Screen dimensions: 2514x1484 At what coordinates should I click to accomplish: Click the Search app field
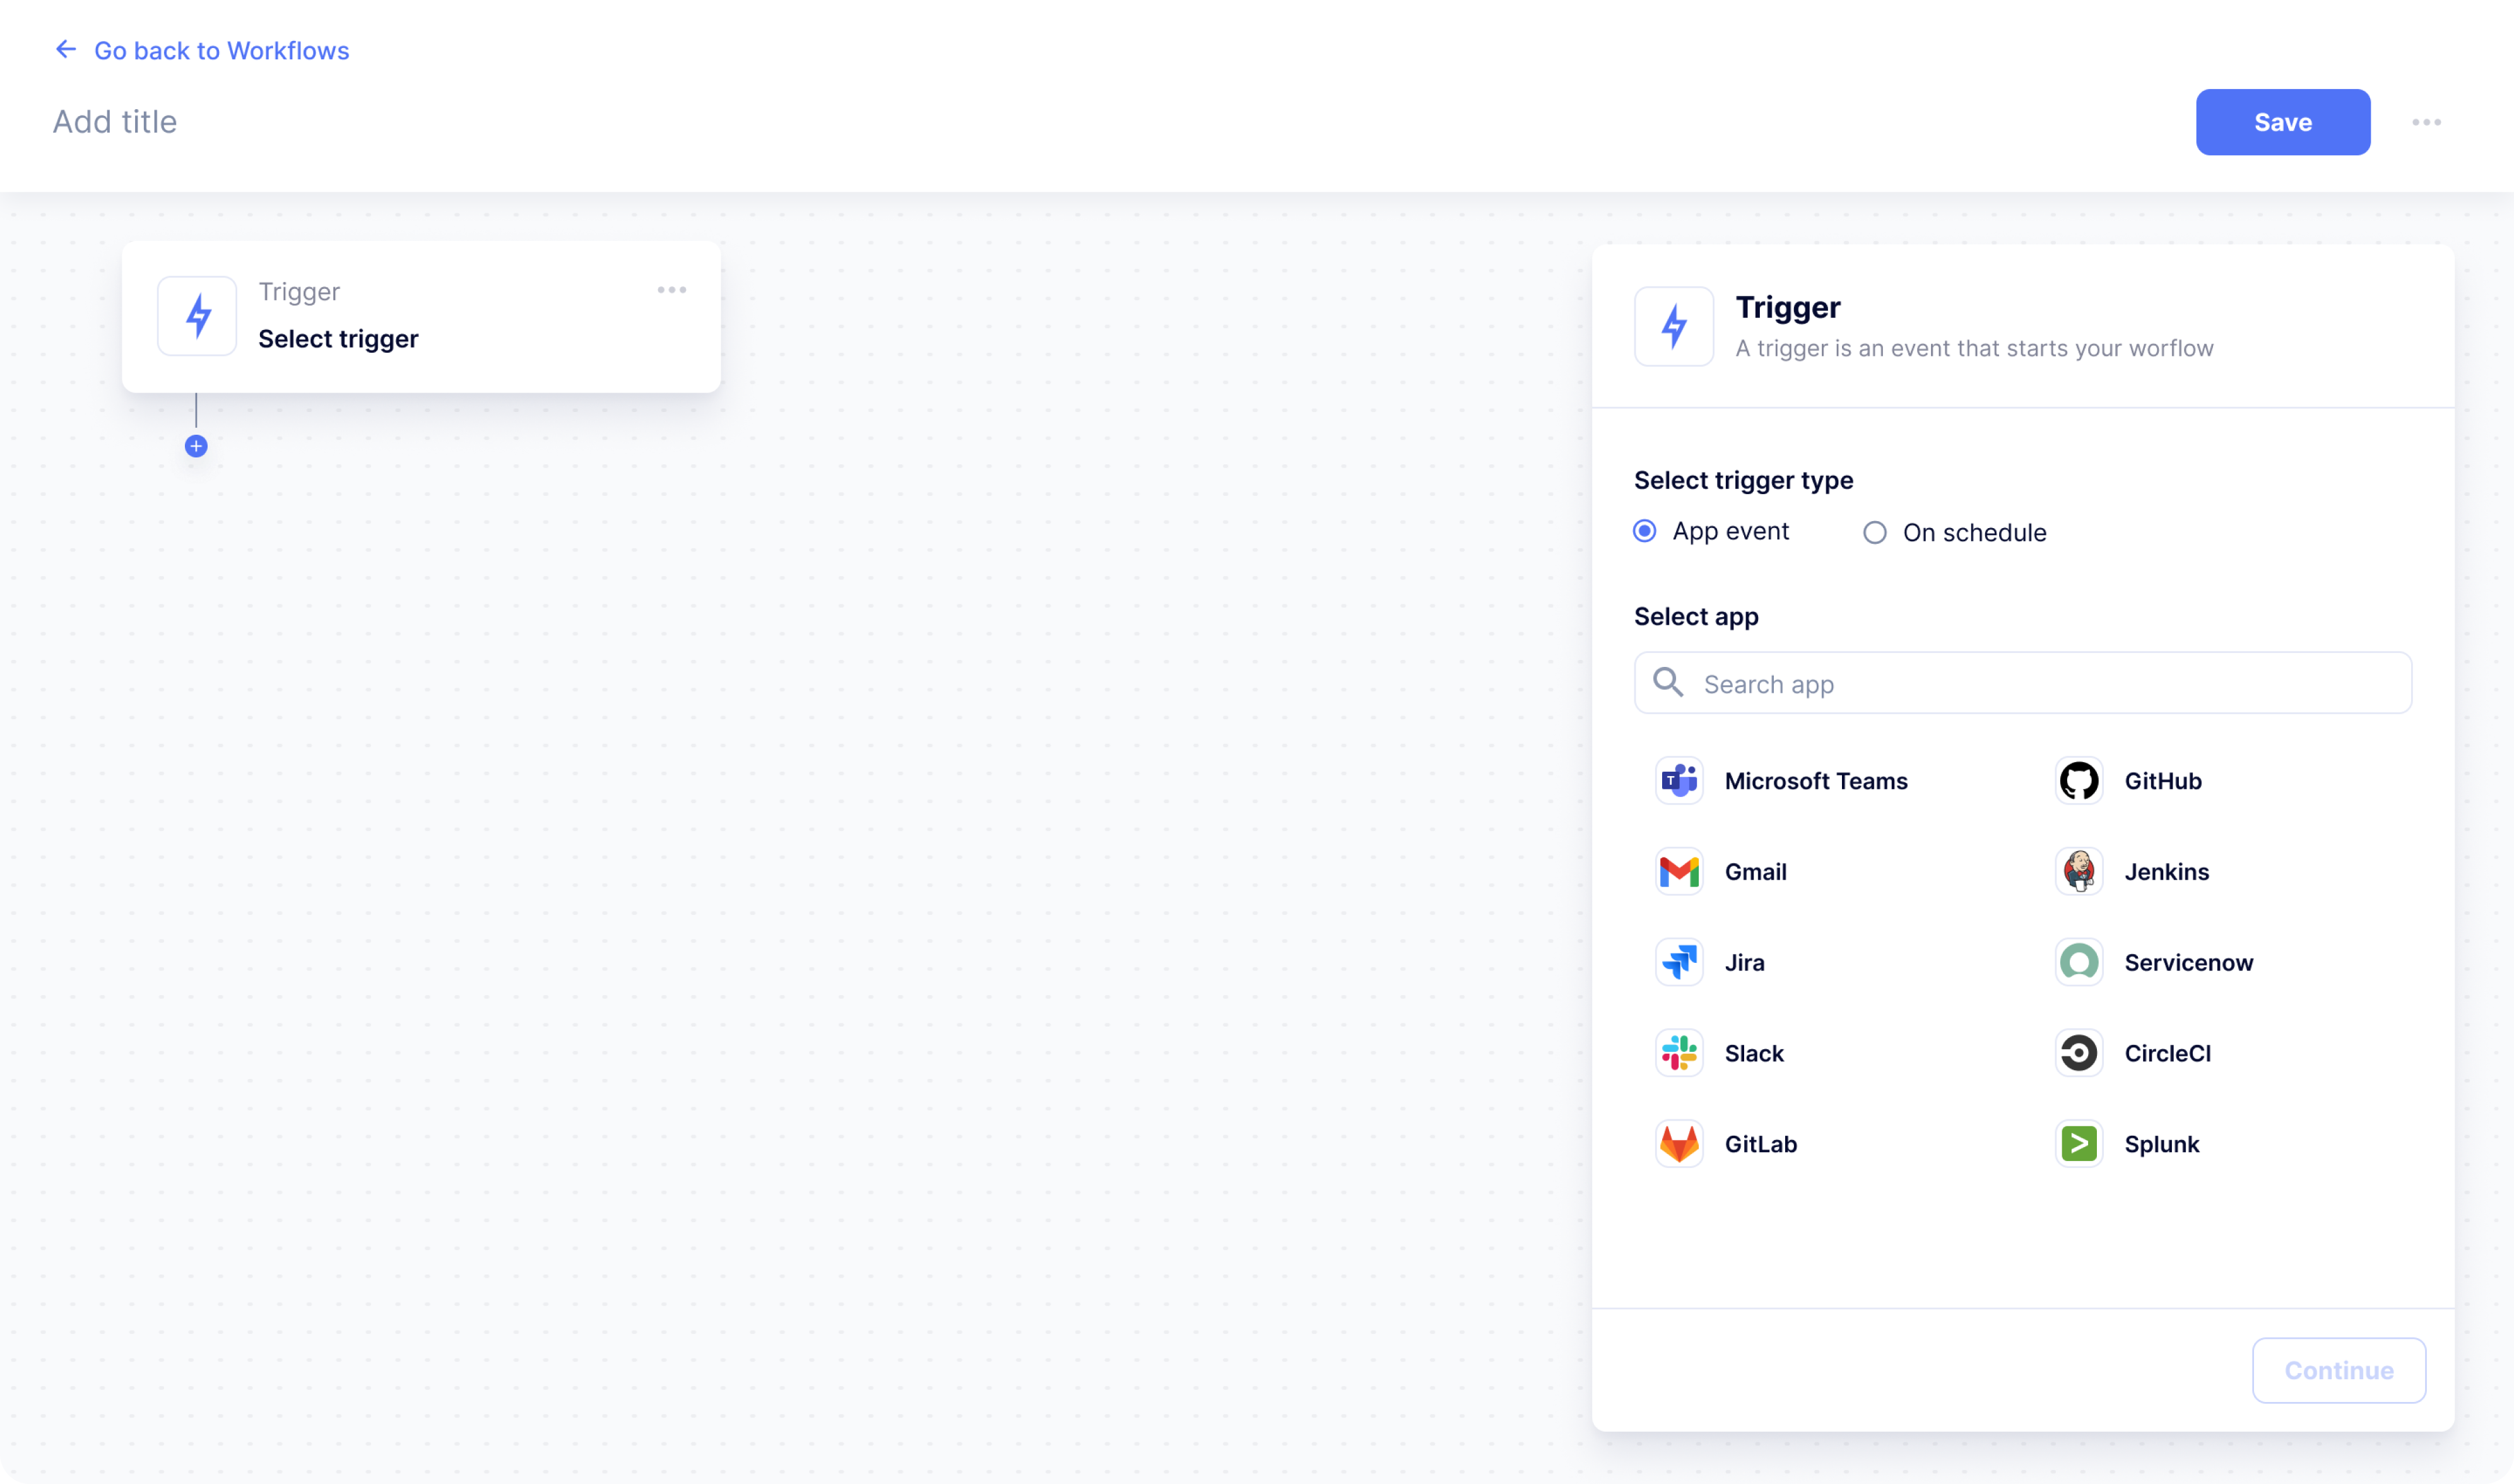(x=2022, y=683)
